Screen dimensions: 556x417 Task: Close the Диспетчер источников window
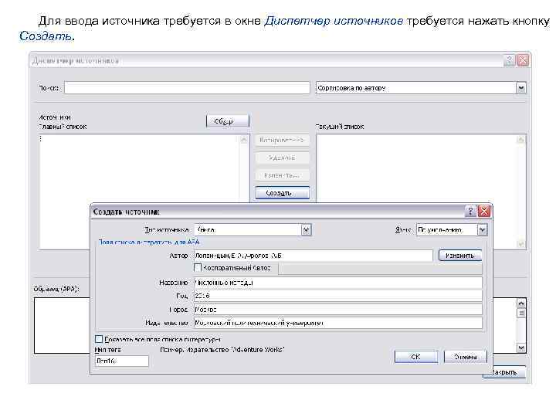(x=523, y=60)
